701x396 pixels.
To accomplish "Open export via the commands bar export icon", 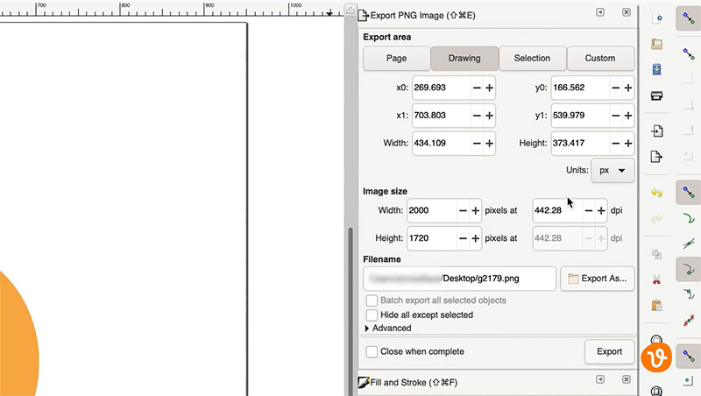I will pos(656,157).
